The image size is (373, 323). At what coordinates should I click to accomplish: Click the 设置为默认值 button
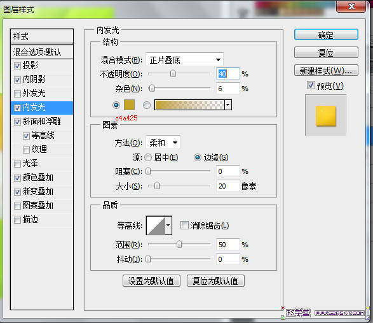pyautogui.click(x=151, y=281)
